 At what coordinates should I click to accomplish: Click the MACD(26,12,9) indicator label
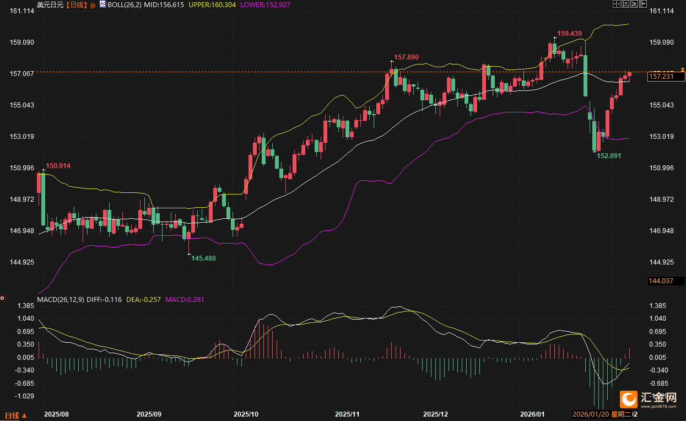click(61, 300)
